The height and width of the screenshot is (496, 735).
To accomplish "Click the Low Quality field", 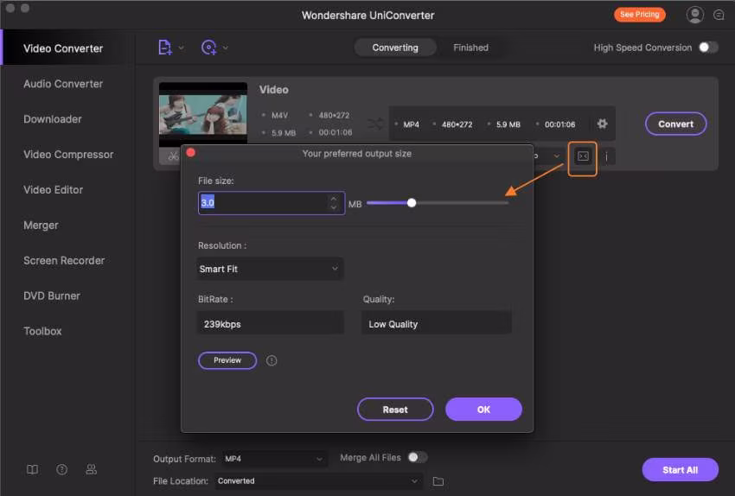I will [x=436, y=324].
